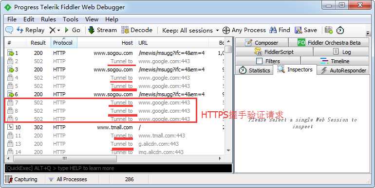This screenshot has height=188, width=375.
Task: Open the Edit menu
Action: pyautogui.click(x=29, y=19)
